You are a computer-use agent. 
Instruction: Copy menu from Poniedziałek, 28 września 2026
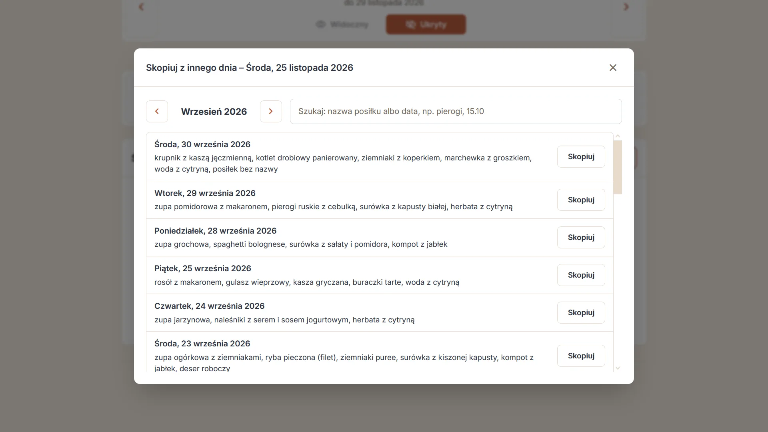(581, 237)
